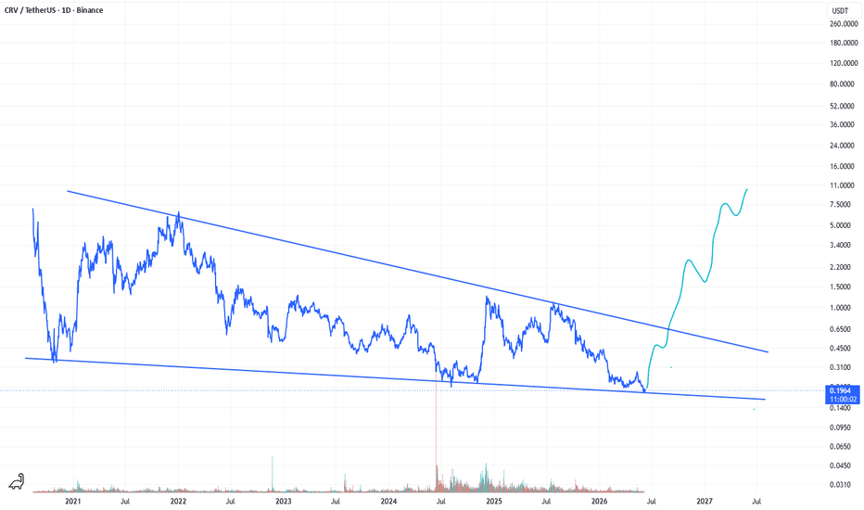Open the USDT currency selector
Screen dimensions: 864x510
pyautogui.click(x=840, y=11)
